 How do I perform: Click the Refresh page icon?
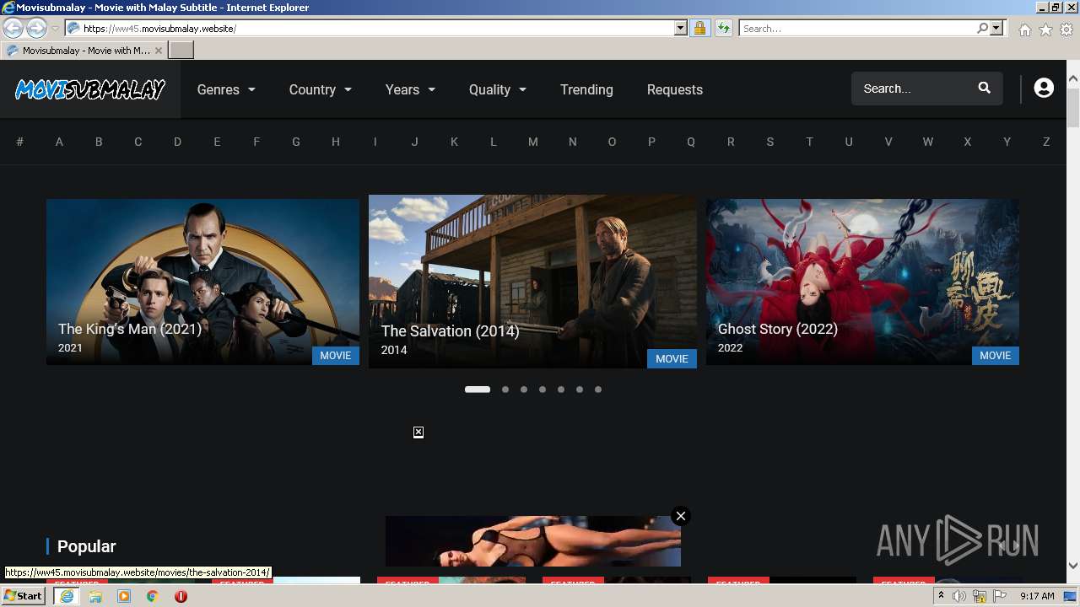coord(723,28)
